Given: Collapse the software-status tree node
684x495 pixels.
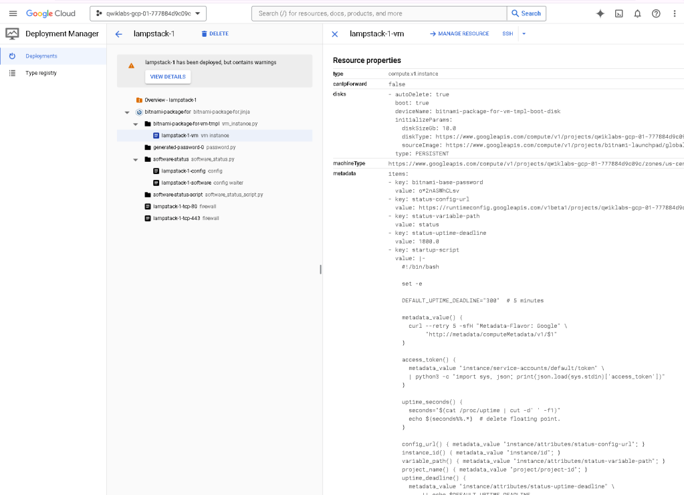Looking at the screenshot, I should [x=136, y=160].
